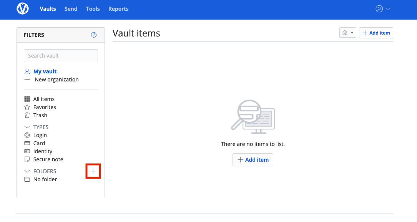Filter by Identity type
The width and height of the screenshot is (417, 222).
point(43,151)
